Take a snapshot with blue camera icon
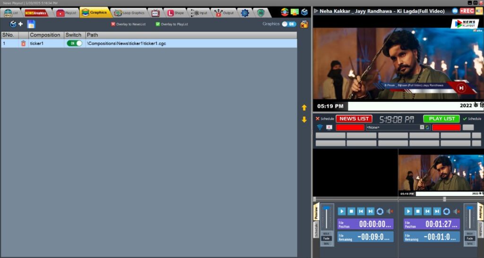 pyautogui.click(x=455, y=11)
